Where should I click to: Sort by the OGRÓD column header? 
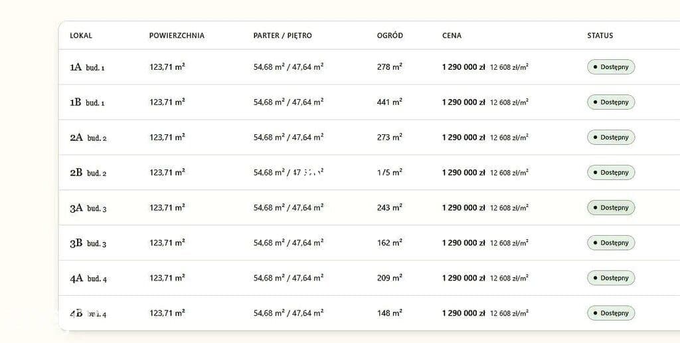(390, 36)
